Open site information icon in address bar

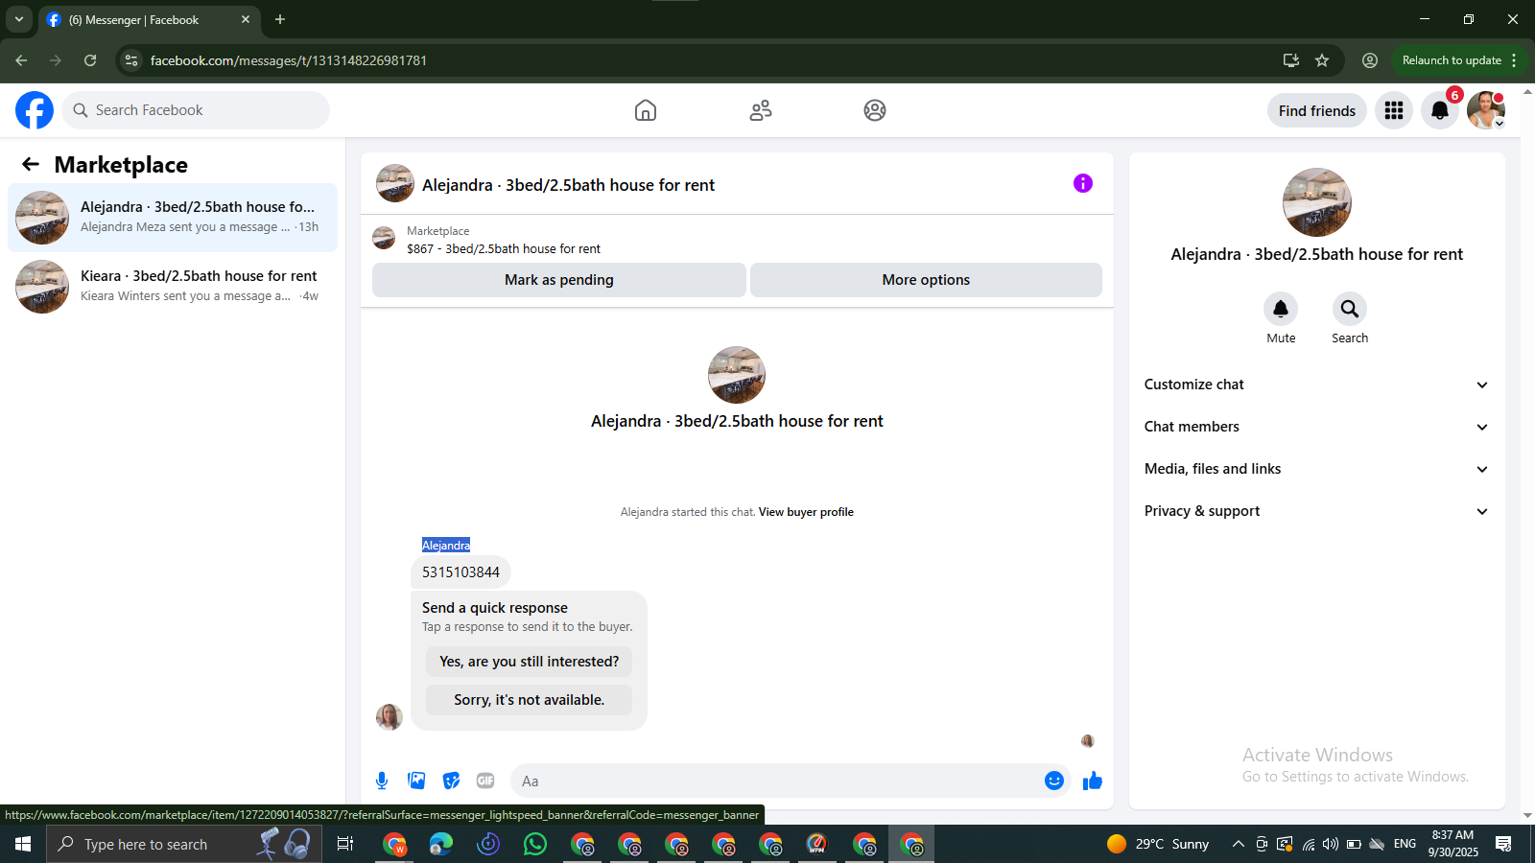point(131,60)
